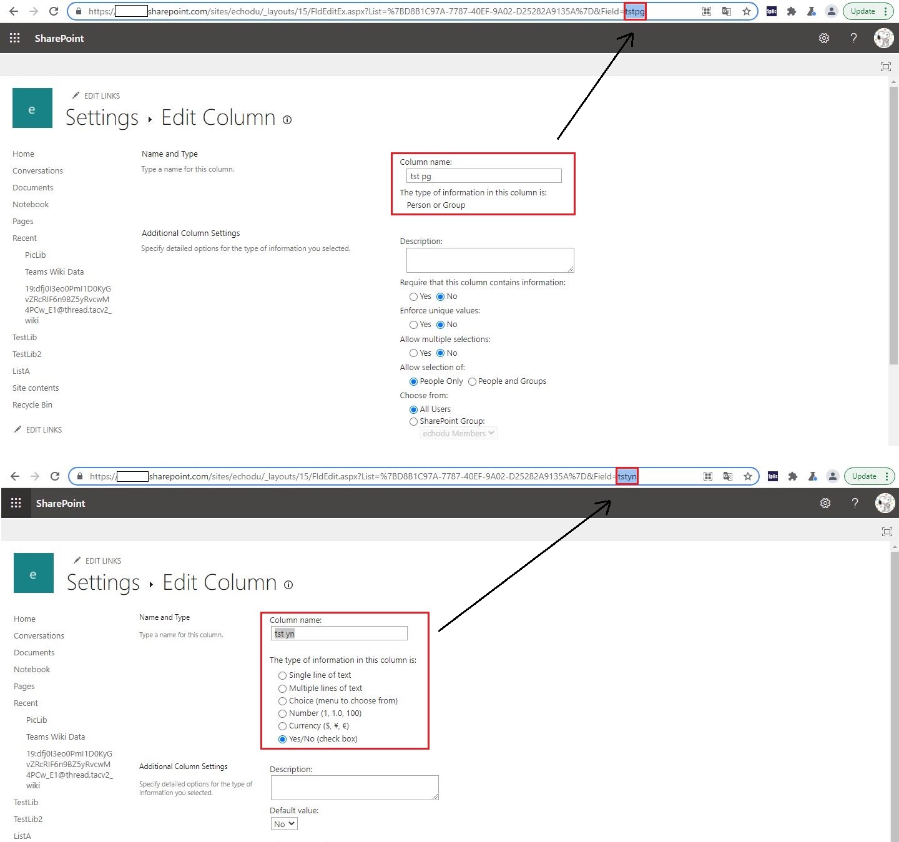Screen dimensions: 899x842
Task: Click inside the Description text box
Action: coord(489,260)
